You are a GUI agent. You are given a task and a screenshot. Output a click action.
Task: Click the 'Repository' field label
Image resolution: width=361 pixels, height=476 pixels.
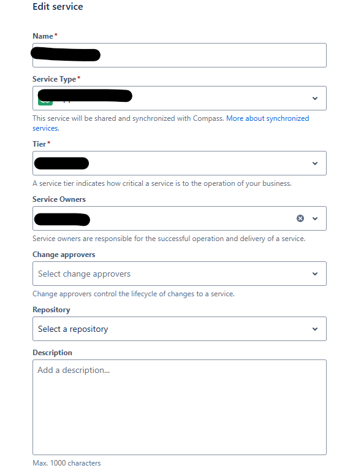point(51,310)
